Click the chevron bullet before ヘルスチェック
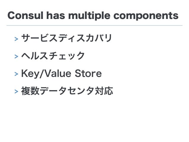 [16, 56]
